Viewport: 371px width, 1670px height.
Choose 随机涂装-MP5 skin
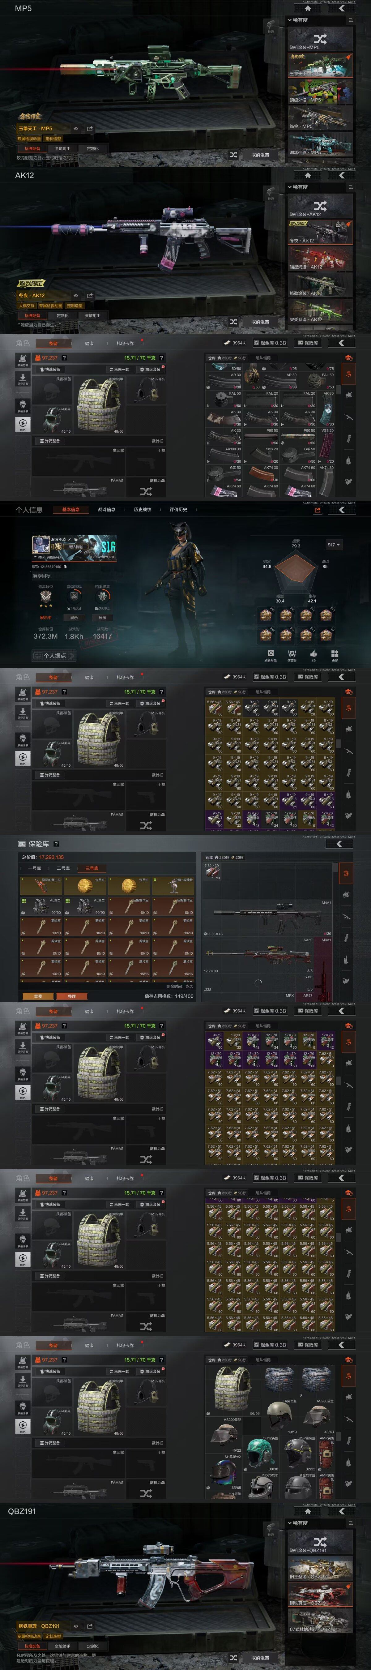[x=320, y=40]
